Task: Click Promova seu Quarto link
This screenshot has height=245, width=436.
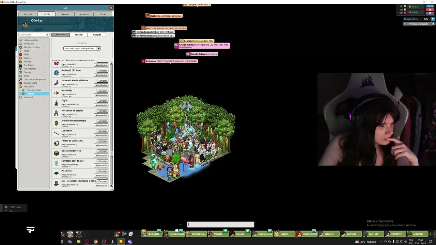Action: [418, 24]
